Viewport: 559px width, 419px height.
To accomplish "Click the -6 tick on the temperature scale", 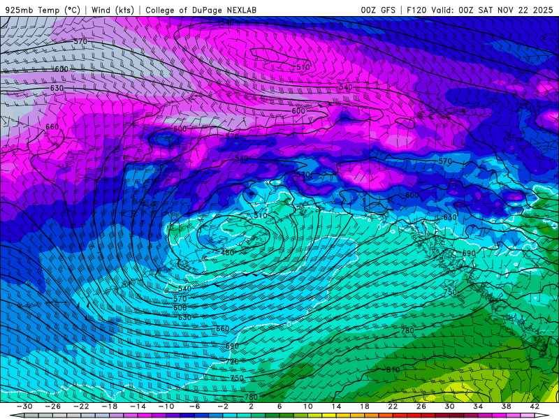I will 194,406.
